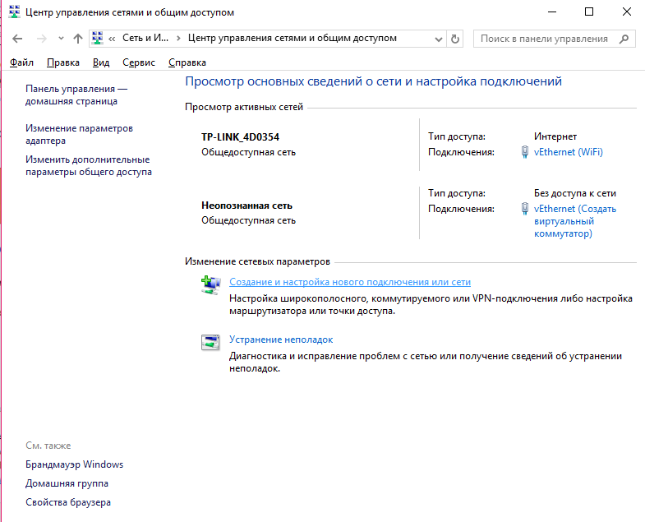Click the search magnifier icon
645x522 pixels.
pos(624,39)
